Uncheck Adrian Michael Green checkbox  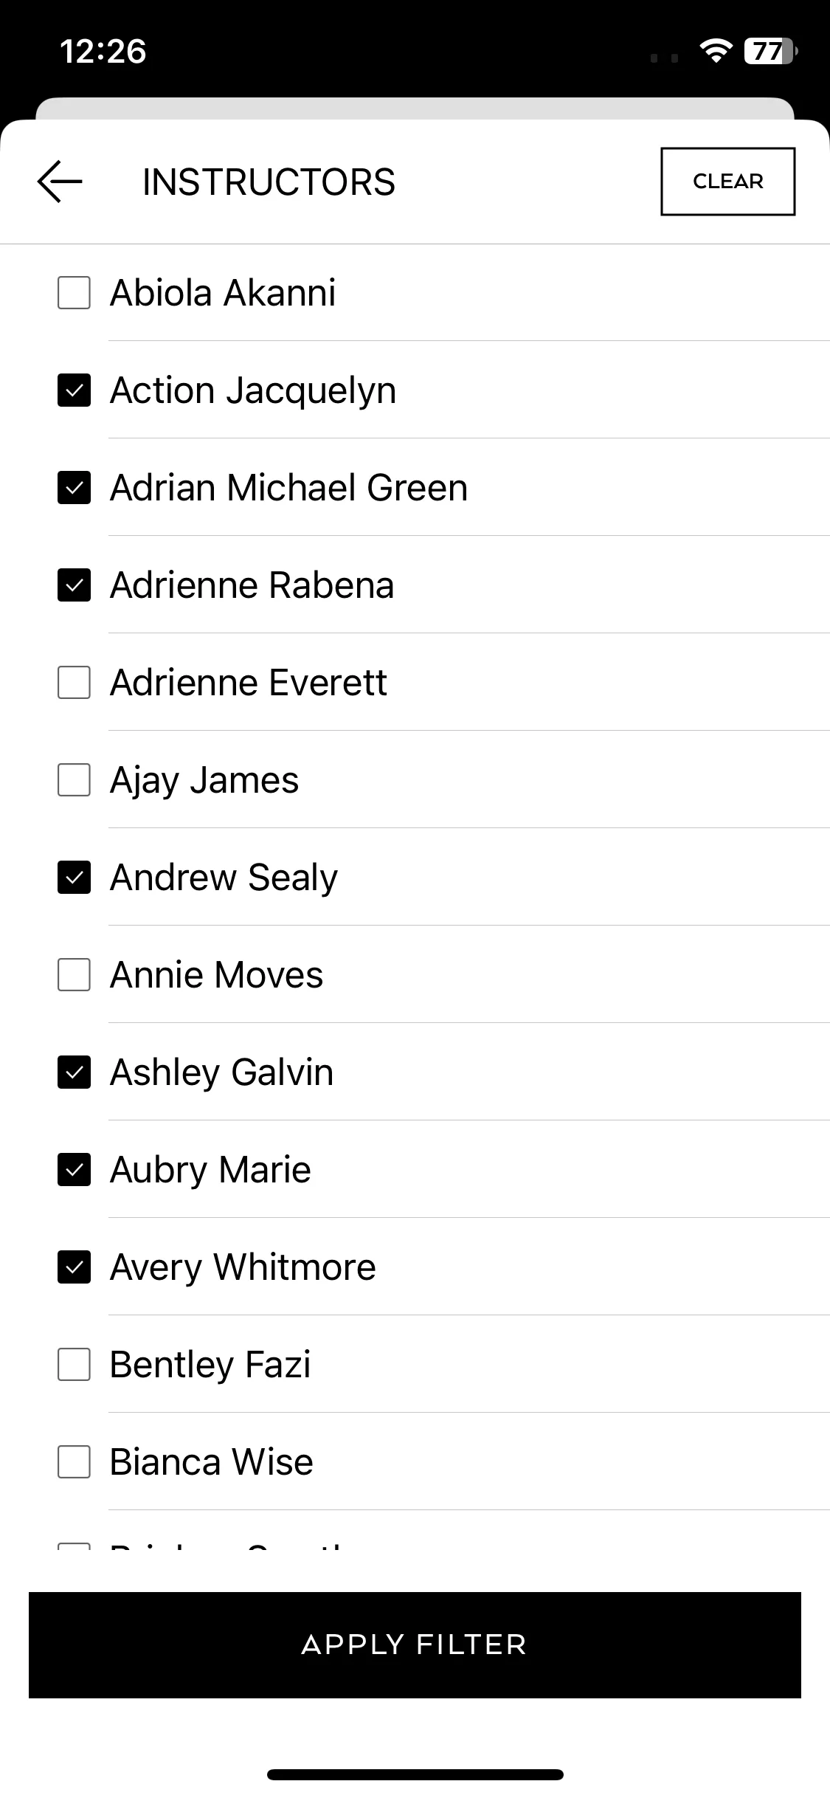tap(74, 487)
